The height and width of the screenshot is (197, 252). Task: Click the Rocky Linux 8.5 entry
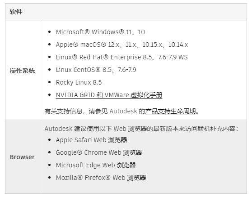pyautogui.click(x=79, y=82)
